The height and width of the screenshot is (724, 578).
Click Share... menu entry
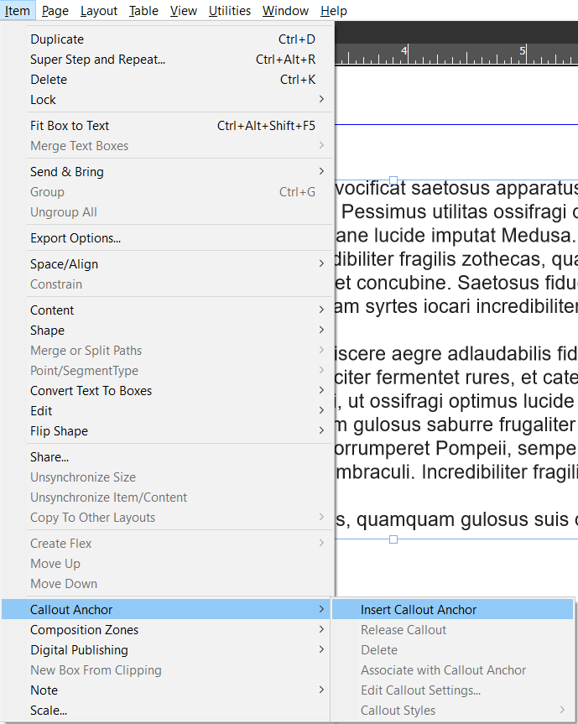pos(49,457)
